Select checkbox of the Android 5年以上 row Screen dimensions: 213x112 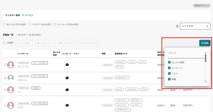point(5,78)
